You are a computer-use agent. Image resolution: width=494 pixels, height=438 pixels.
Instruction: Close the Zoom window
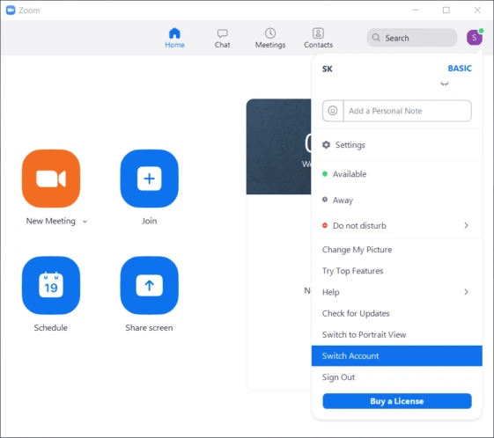tap(477, 10)
